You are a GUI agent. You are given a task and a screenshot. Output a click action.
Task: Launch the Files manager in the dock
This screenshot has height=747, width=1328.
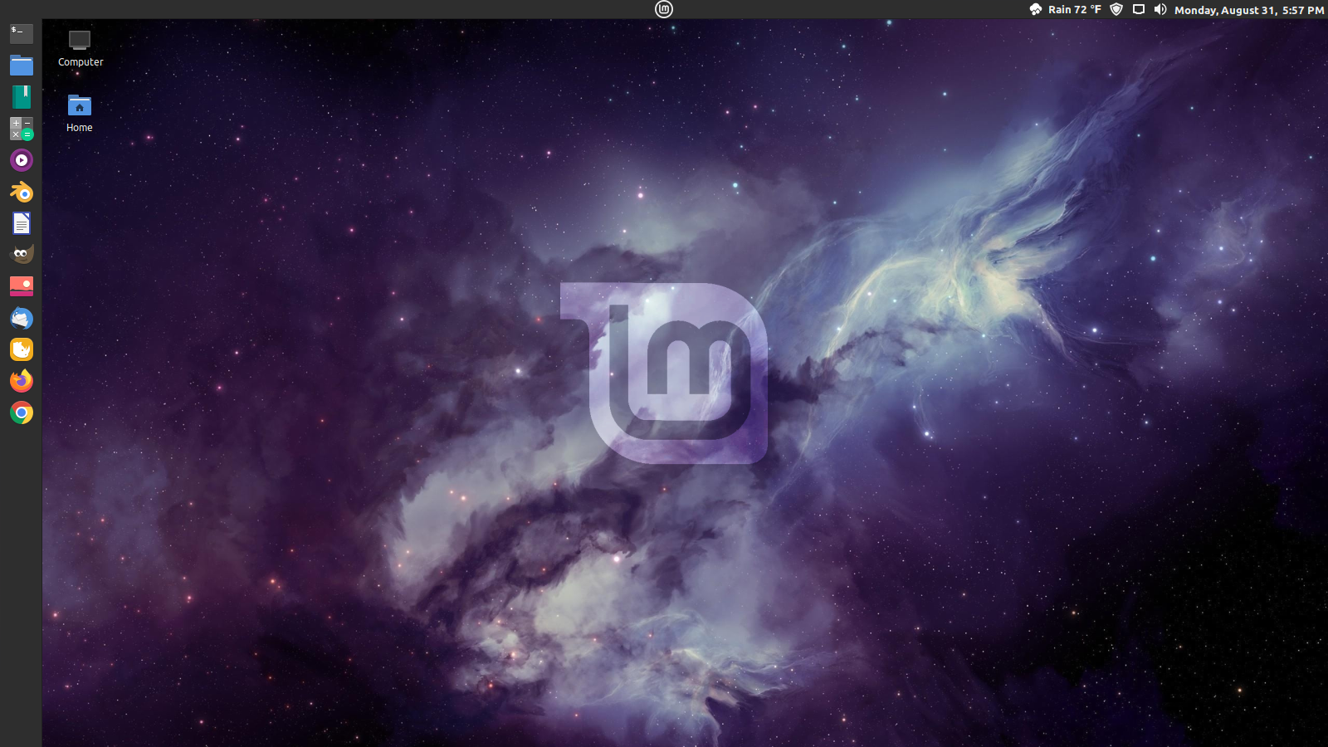[x=22, y=66]
